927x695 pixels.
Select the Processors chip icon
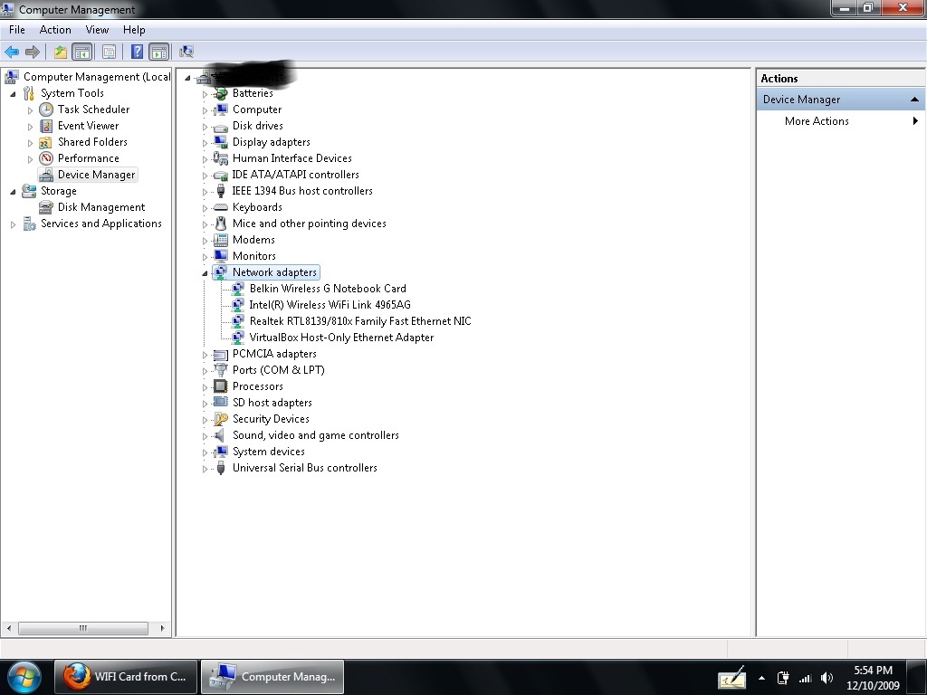pyautogui.click(x=220, y=386)
